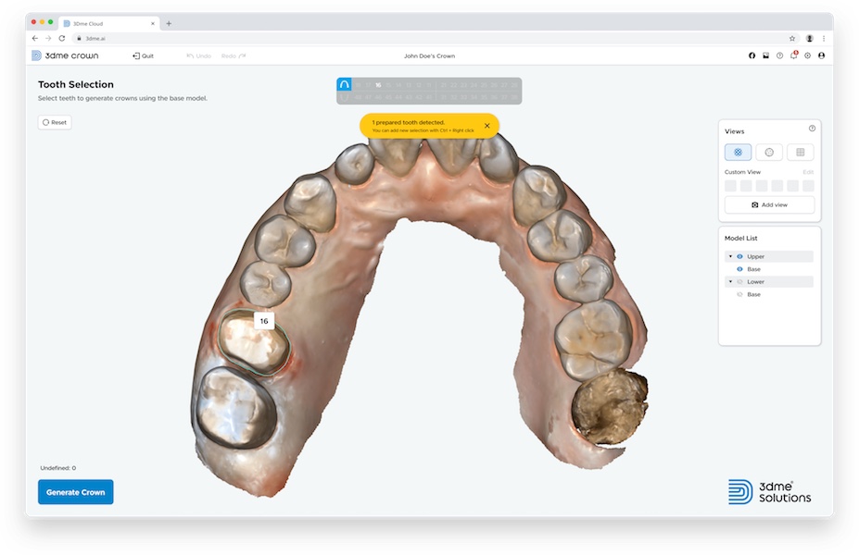859x555 pixels.
Task: Show the Lower model with eye icon
Action: click(x=739, y=282)
